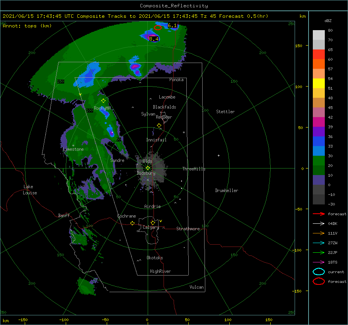This screenshot has width=348, height=325.
Task: Click the Stettler town label
Action: coord(225,112)
